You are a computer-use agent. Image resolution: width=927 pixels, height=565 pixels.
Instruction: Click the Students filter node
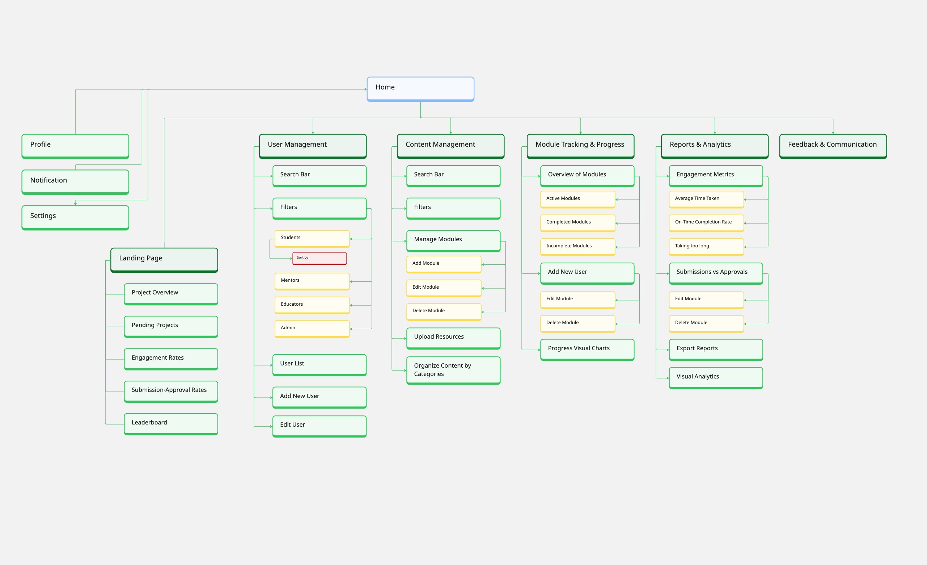pos(312,238)
